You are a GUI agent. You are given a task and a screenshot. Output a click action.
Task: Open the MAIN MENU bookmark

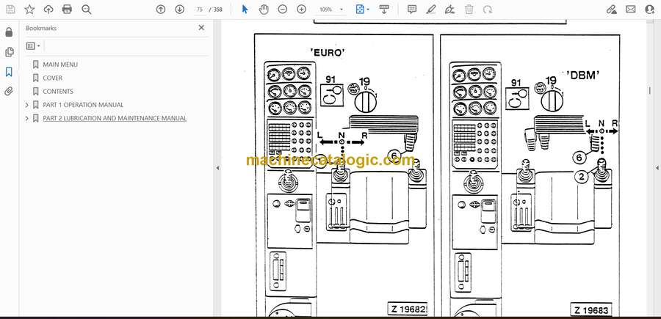pos(60,65)
